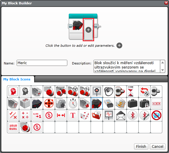The image size is (169, 153).
Task: Select the NXT brick icon
Action: tap(109, 103)
